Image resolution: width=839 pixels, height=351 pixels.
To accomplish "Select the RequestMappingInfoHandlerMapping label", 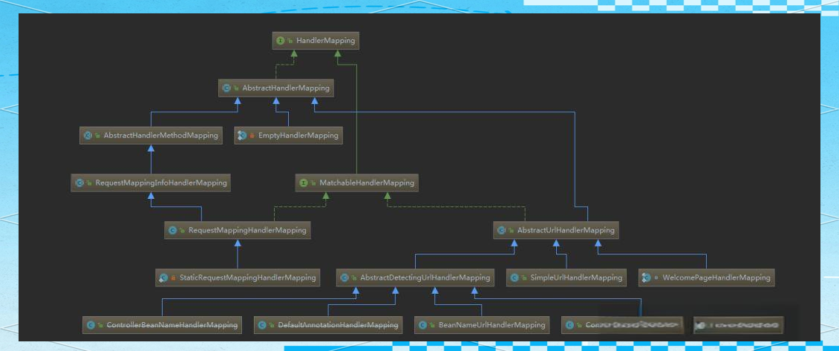I will click(x=161, y=183).
